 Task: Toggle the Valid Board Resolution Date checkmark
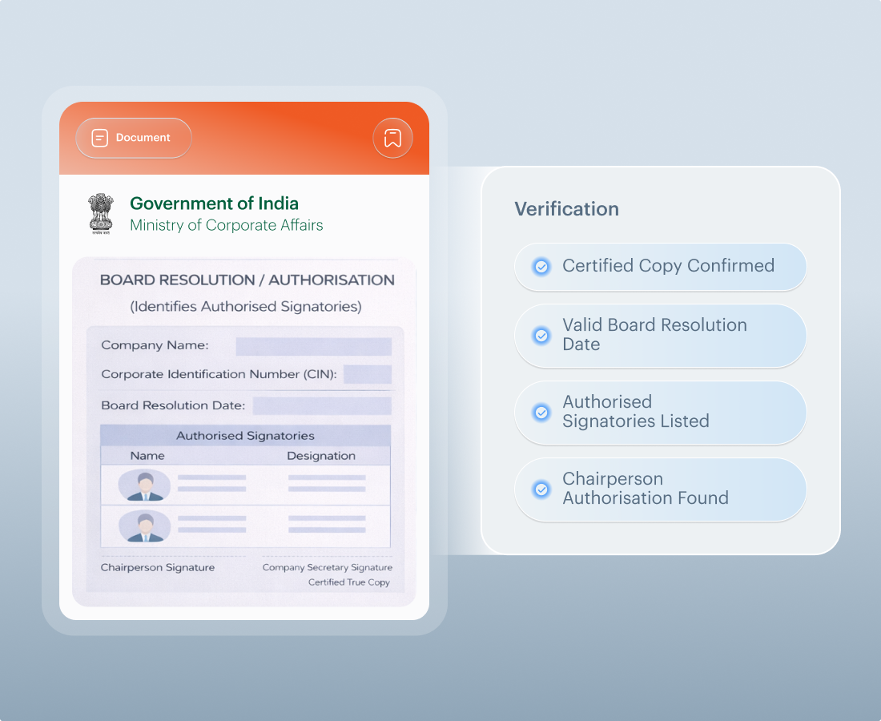pos(541,335)
